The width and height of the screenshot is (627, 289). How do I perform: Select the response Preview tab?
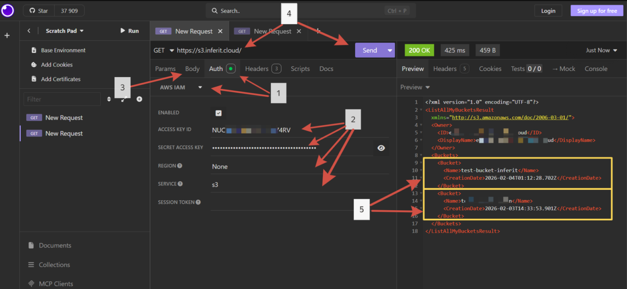[413, 69]
